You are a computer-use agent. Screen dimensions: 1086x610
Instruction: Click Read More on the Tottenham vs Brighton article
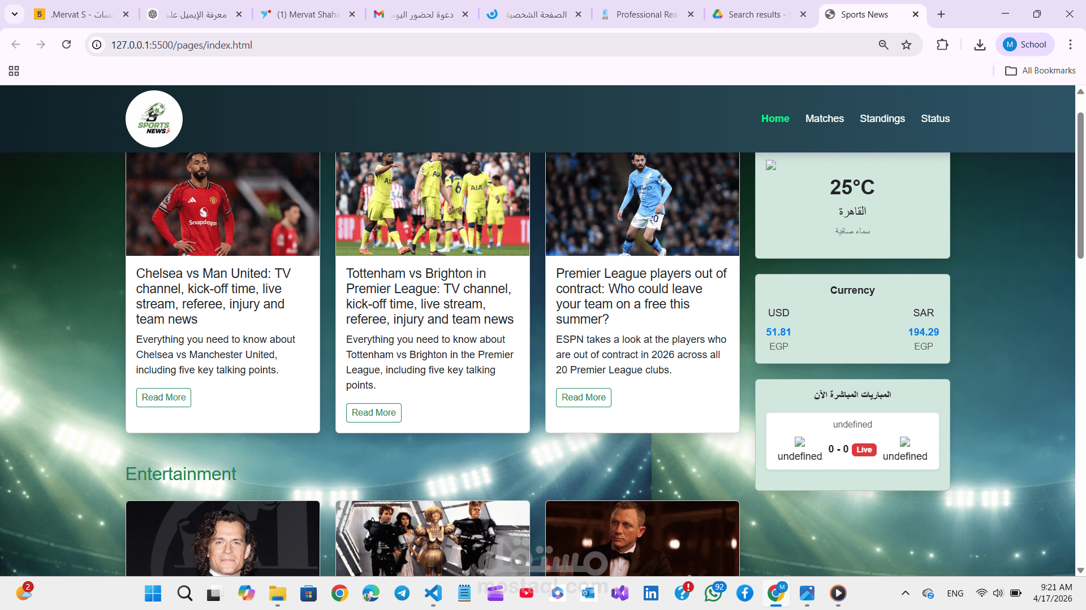(373, 412)
